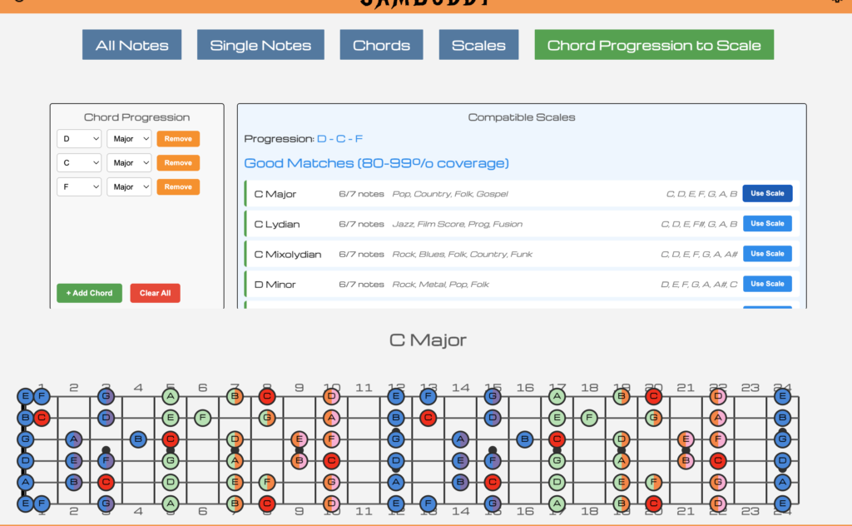
Task: Click the G note at fret 8
Action: pos(267,418)
